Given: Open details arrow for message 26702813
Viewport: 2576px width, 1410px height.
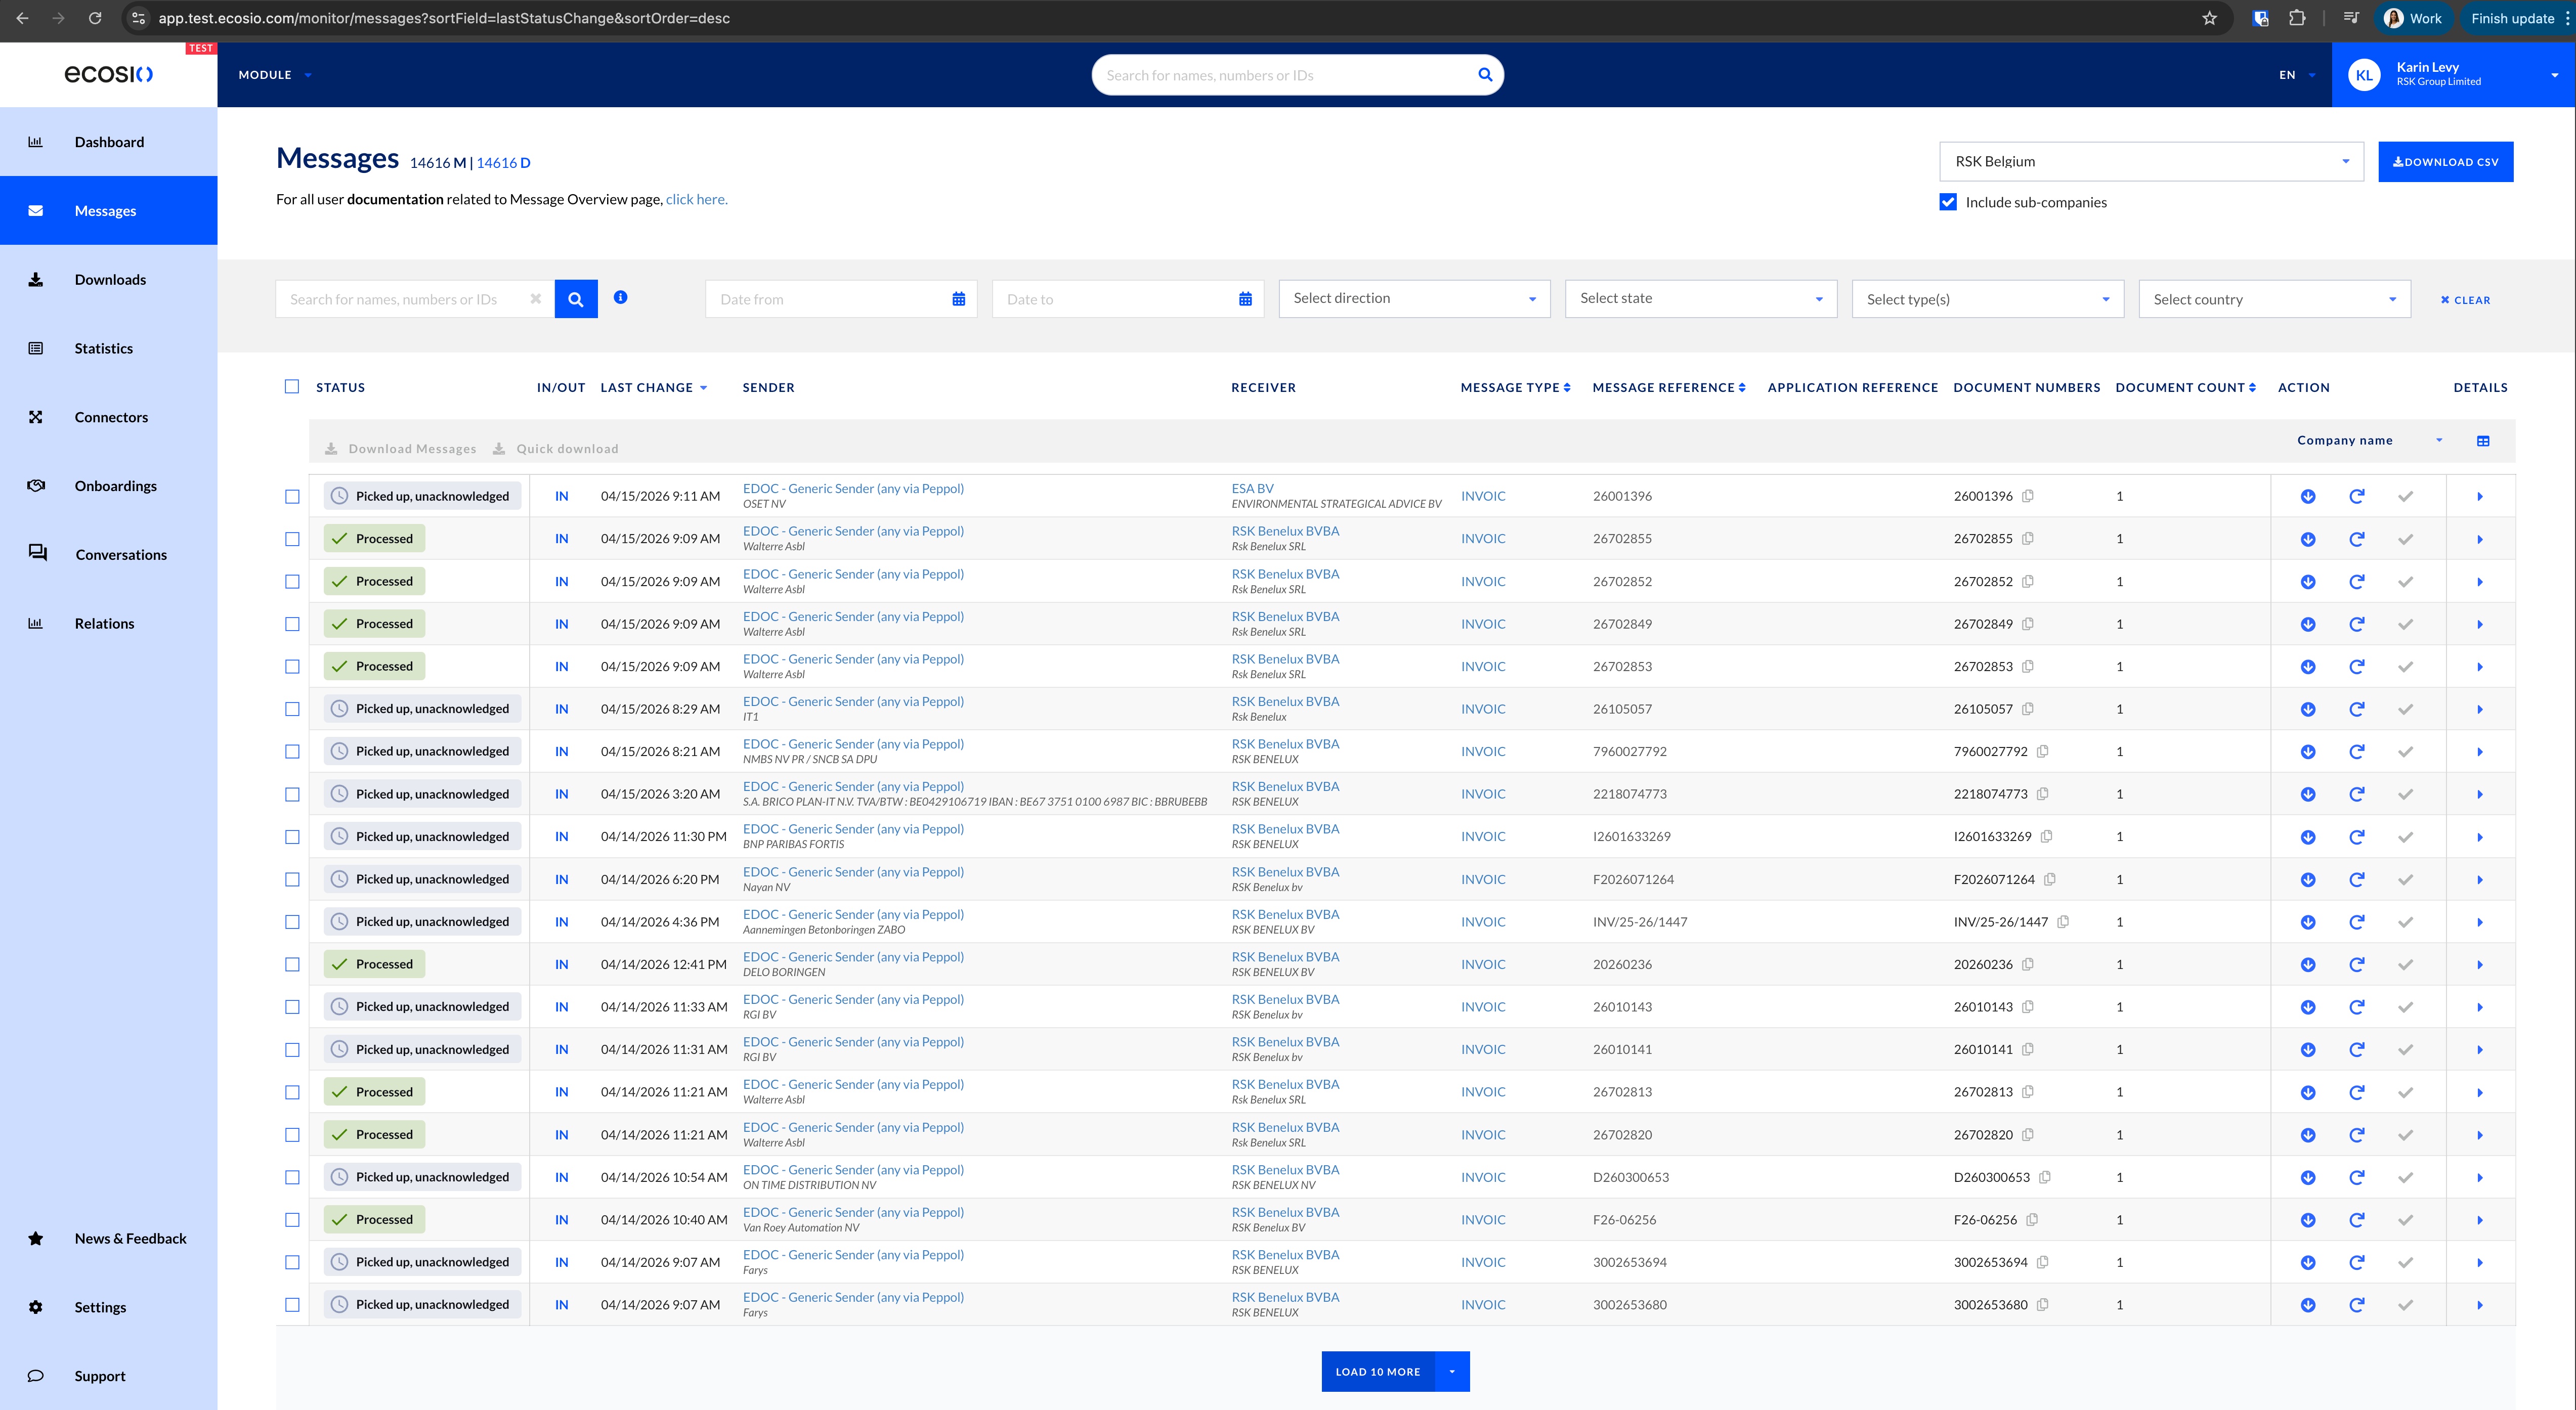Looking at the screenshot, I should click(2480, 1093).
